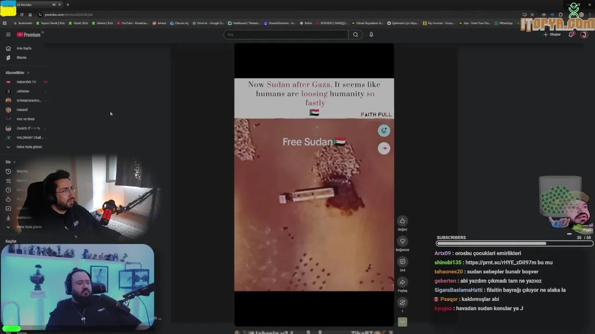Open WhatsApp bookmark
Viewport: 595px width, 334px height.
pos(503,23)
